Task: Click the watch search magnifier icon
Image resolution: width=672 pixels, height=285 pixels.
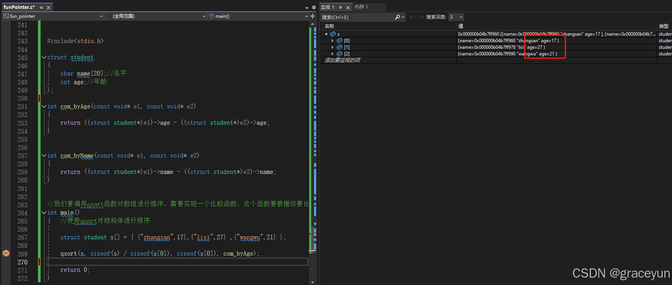Action: [397, 17]
